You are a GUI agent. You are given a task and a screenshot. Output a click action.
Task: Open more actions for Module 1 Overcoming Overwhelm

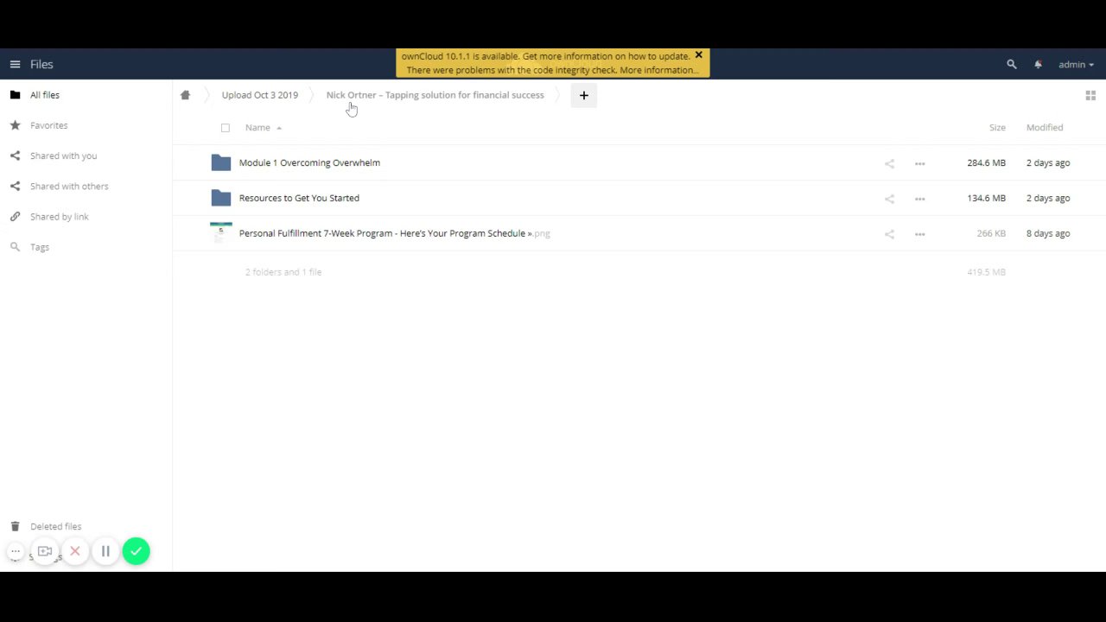point(919,163)
